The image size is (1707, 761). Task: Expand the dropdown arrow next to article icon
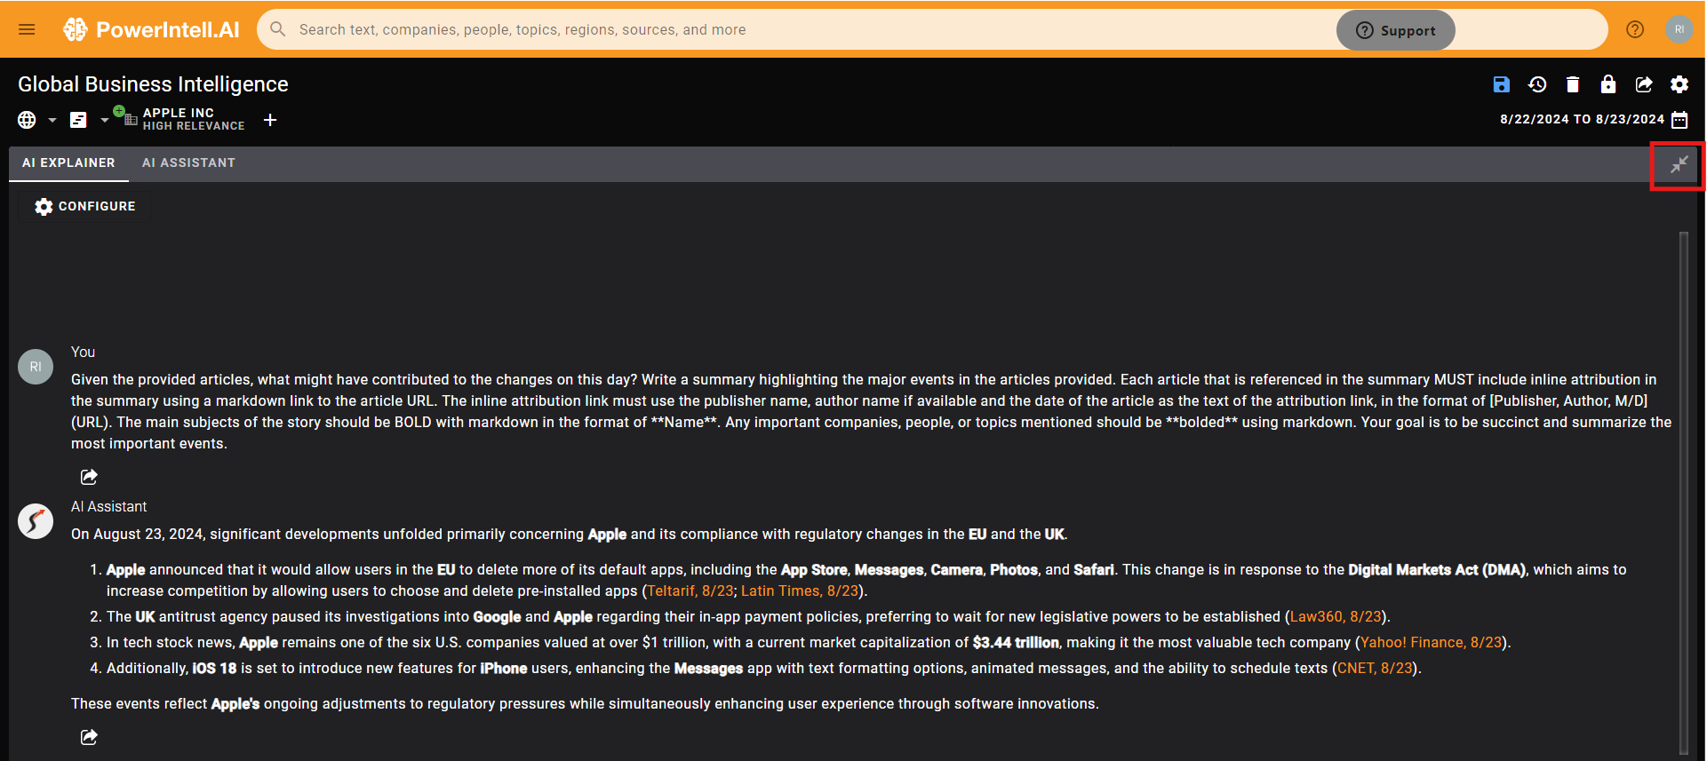104,120
